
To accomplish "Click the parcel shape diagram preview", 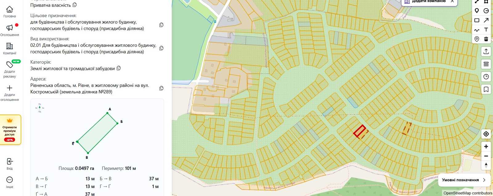I will (97, 133).
